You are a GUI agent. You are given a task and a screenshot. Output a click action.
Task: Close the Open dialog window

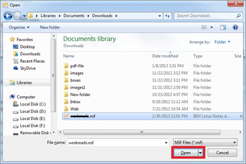pos(236,4)
